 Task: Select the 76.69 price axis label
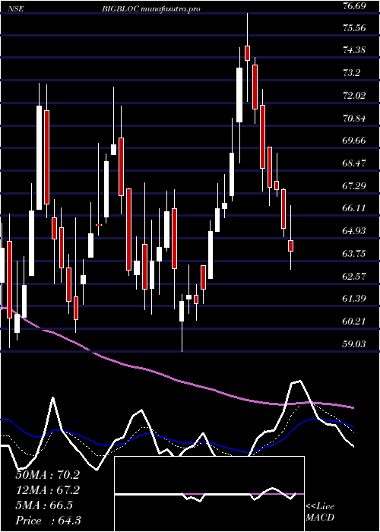(355, 6)
